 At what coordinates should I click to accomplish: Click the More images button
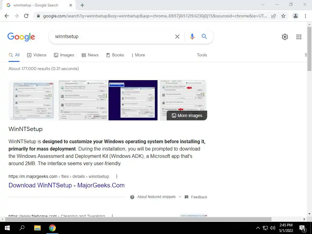click(187, 115)
